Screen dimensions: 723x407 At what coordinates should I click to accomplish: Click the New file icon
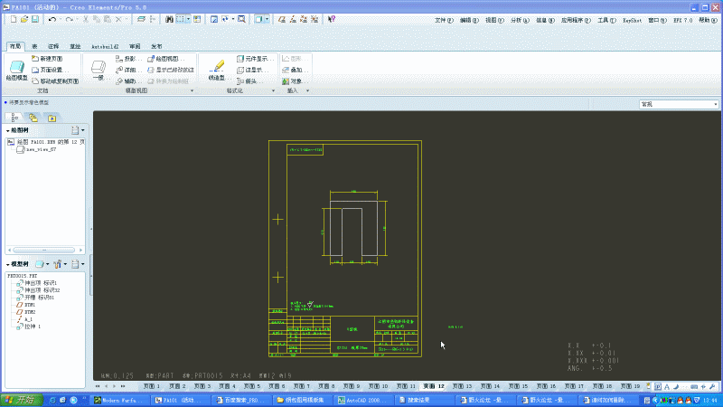point(14,19)
